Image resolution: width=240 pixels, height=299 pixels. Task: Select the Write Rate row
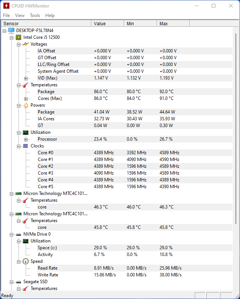pyautogui.click(x=135, y=275)
